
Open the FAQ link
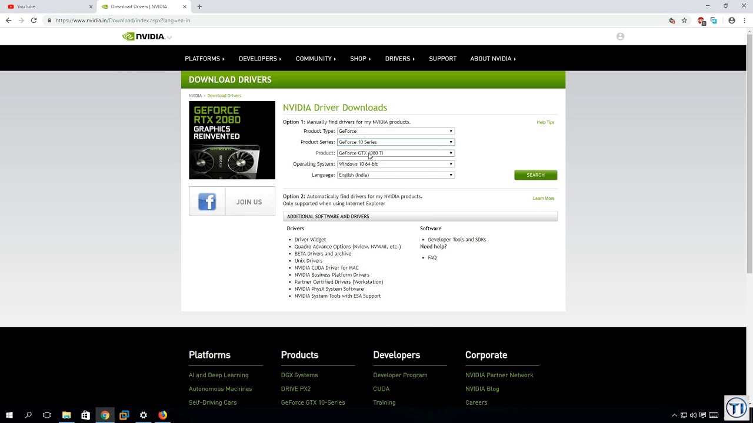click(x=432, y=258)
